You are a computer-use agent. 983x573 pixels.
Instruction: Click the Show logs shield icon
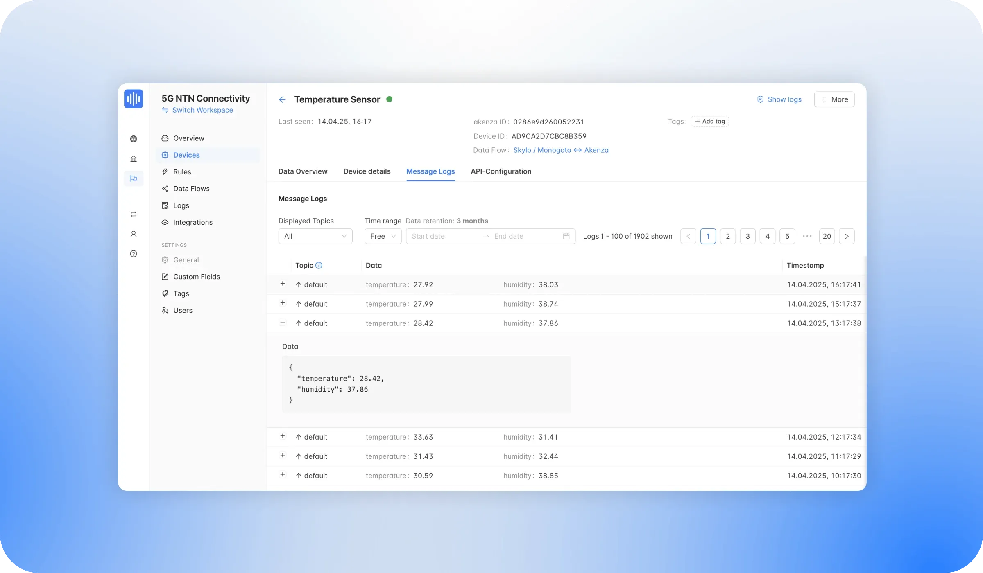pos(760,99)
